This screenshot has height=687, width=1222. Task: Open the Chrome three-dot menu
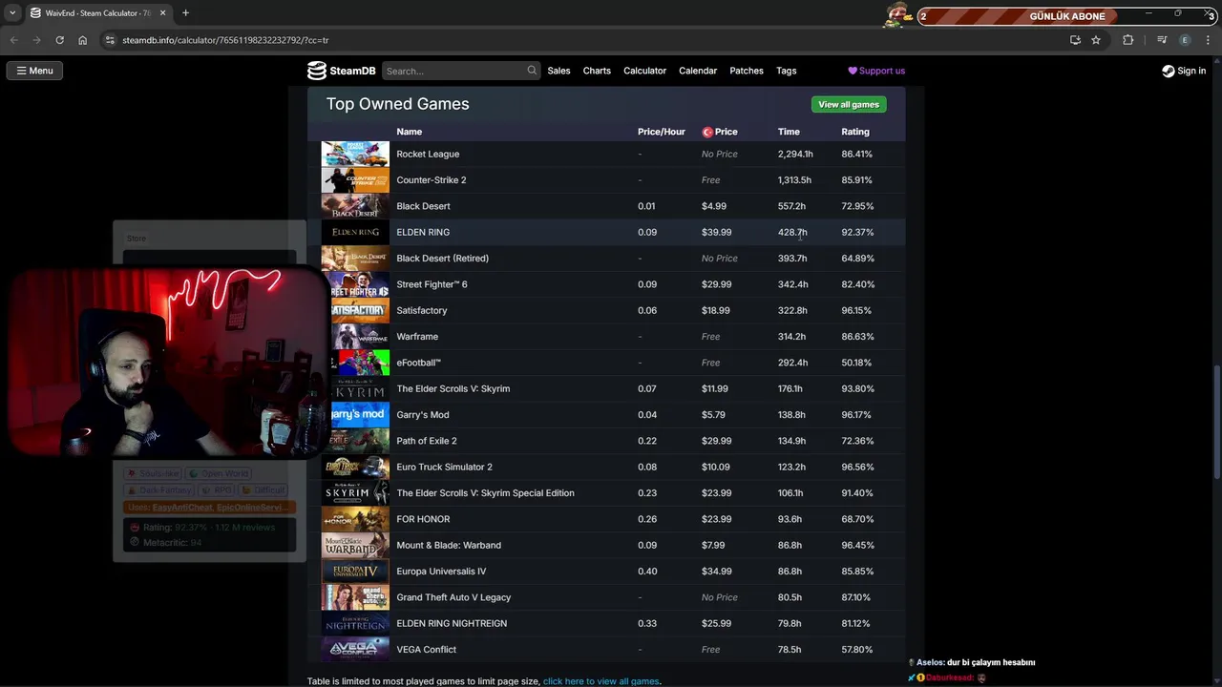[1209, 40]
